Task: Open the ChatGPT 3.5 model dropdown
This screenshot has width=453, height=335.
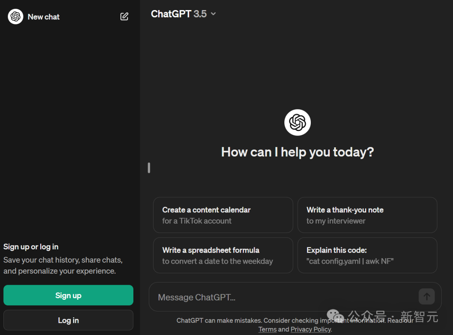Action: [x=183, y=14]
